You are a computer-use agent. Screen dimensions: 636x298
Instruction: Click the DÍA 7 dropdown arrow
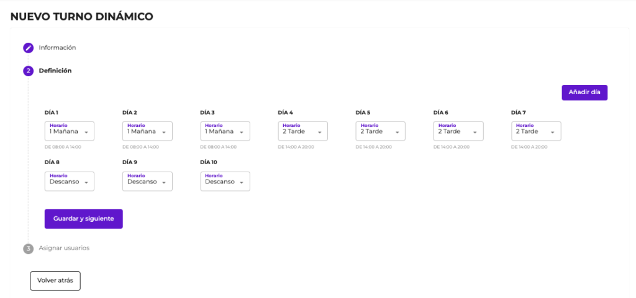coord(552,132)
